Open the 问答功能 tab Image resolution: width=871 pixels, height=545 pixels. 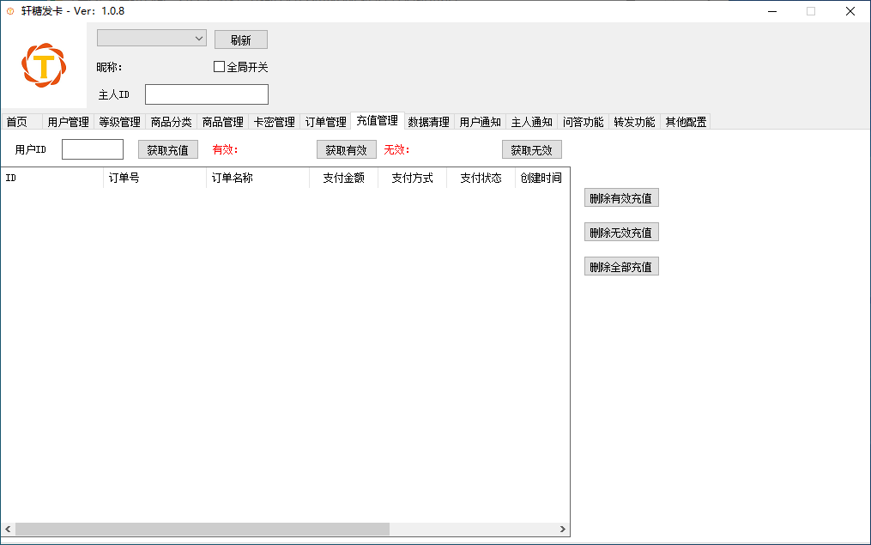pos(584,122)
